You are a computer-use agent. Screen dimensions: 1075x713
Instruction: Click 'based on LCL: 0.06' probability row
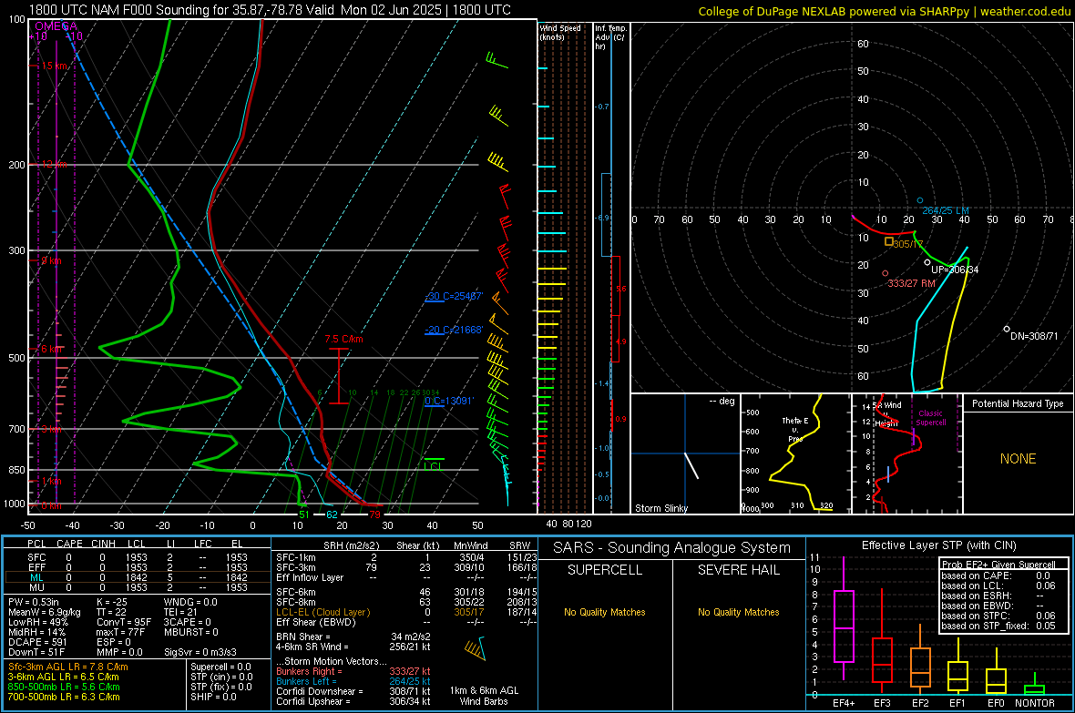[998, 586]
